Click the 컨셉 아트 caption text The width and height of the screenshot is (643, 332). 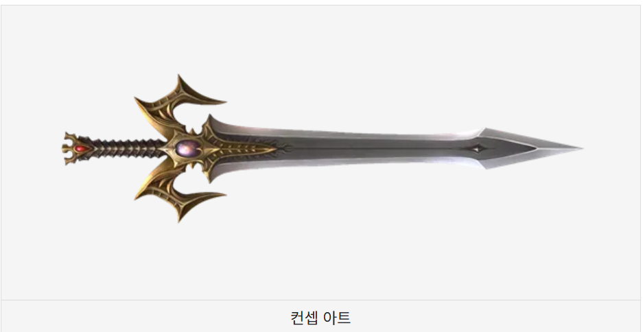pos(320,318)
